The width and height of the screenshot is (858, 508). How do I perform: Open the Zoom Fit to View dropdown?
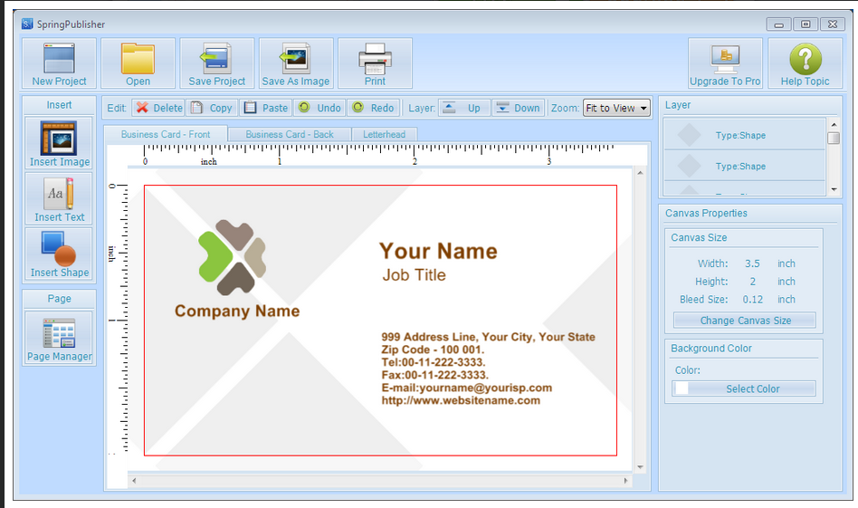616,108
